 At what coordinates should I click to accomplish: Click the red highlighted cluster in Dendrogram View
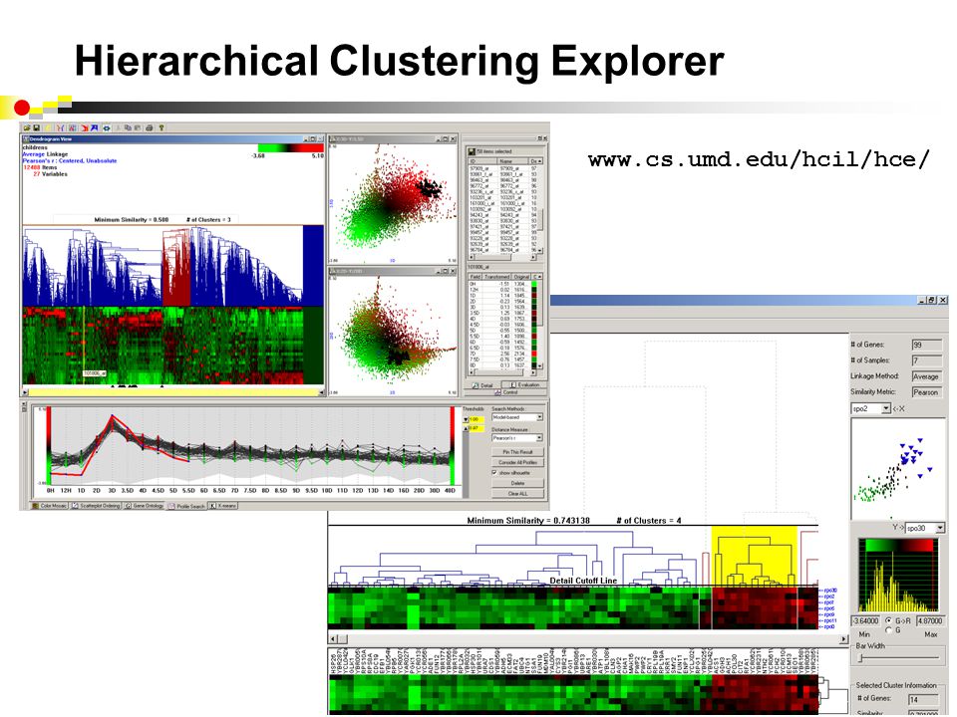(x=176, y=267)
